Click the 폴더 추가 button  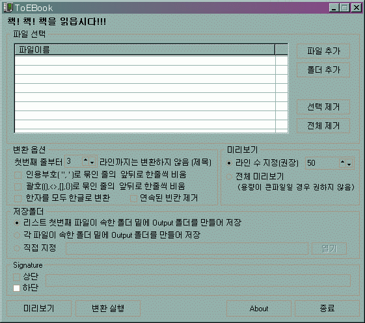(323, 70)
